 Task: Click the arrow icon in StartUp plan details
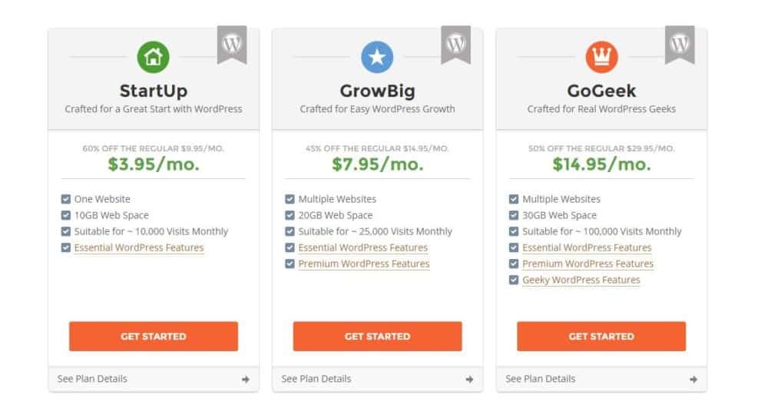(245, 379)
